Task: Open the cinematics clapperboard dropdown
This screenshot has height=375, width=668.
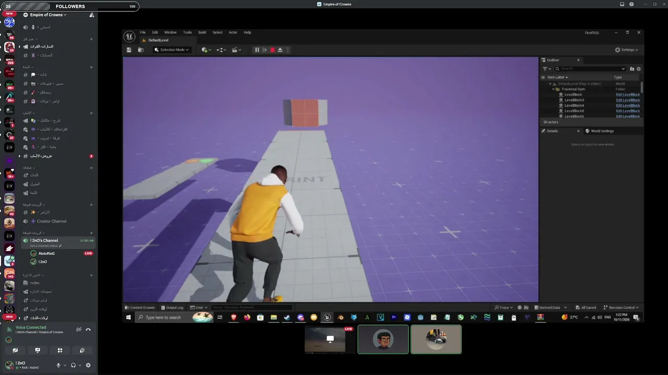Action: [x=236, y=50]
